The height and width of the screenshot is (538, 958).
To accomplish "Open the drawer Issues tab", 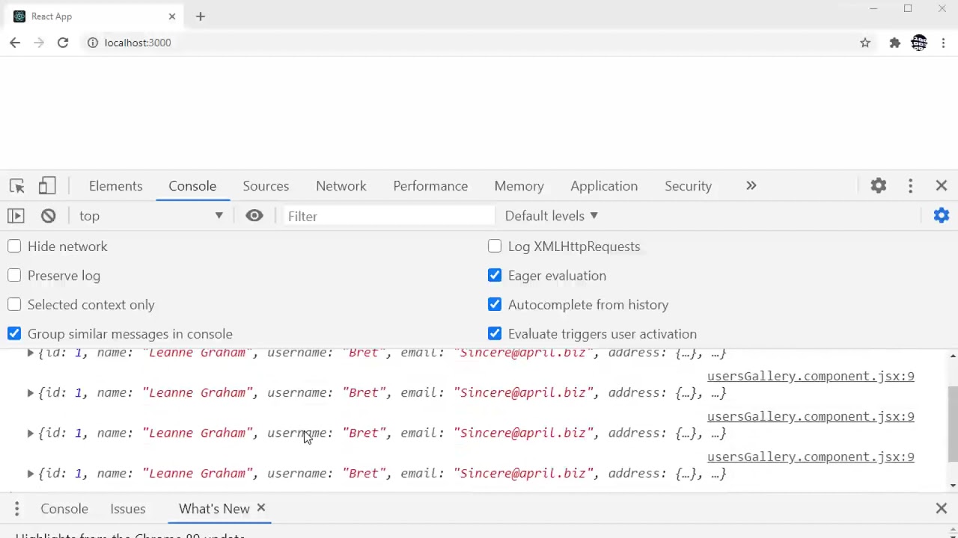I will tap(128, 509).
